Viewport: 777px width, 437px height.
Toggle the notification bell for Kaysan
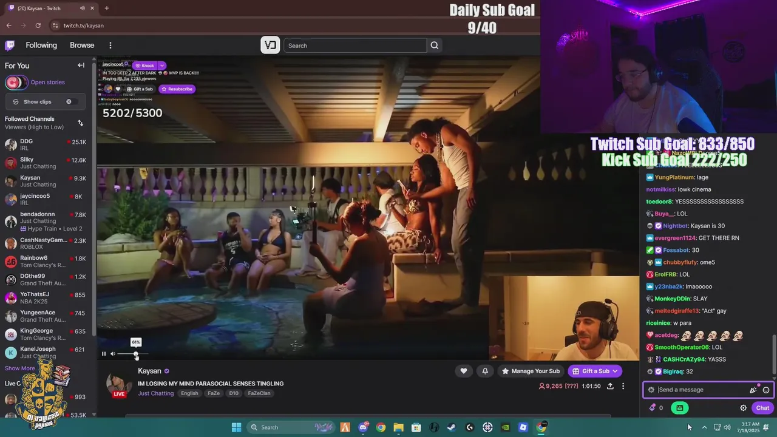(x=485, y=371)
